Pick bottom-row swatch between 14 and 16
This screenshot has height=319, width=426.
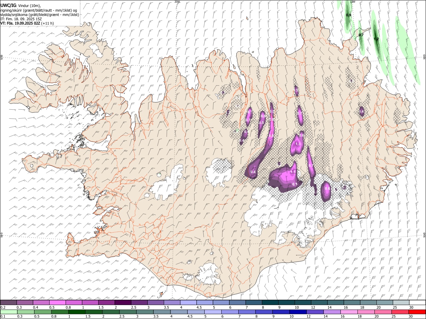(x=332, y=312)
